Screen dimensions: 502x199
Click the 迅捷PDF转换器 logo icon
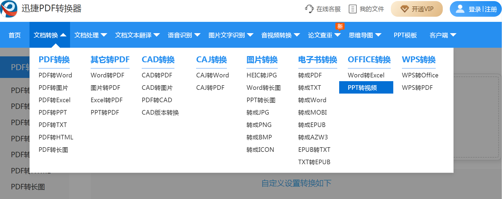pyautogui.click(x=9, y=9)
